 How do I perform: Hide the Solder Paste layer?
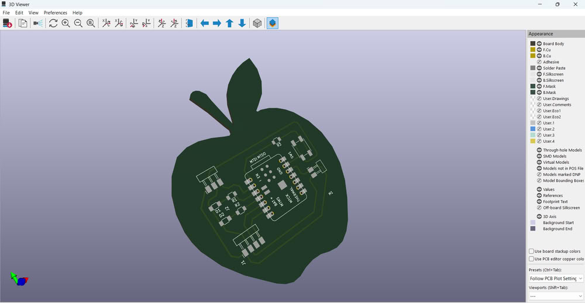tap(539, 68)
